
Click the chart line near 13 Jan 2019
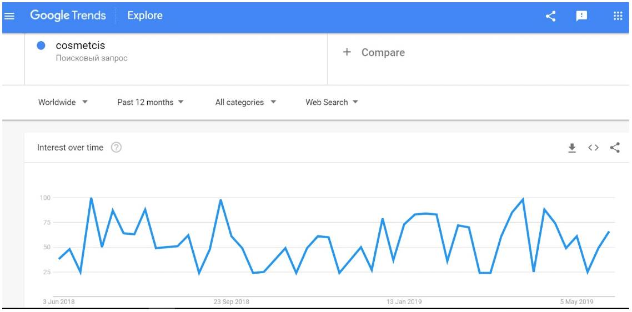pyautogui.click(x=404, y=224)
